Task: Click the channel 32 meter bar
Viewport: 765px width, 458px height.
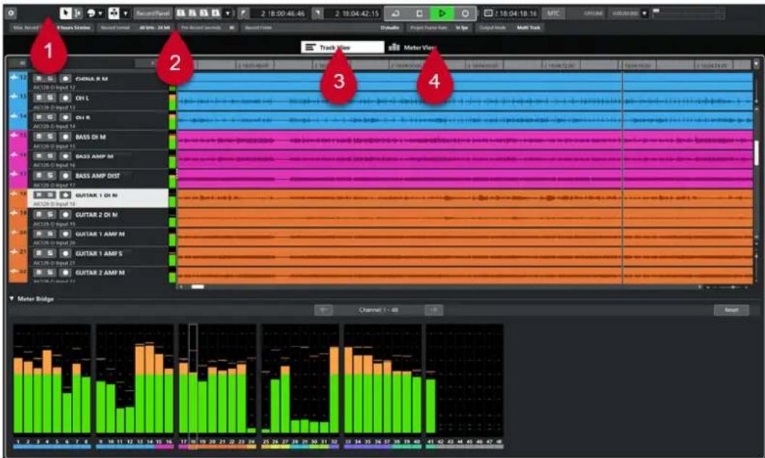Action: point(334,389)
